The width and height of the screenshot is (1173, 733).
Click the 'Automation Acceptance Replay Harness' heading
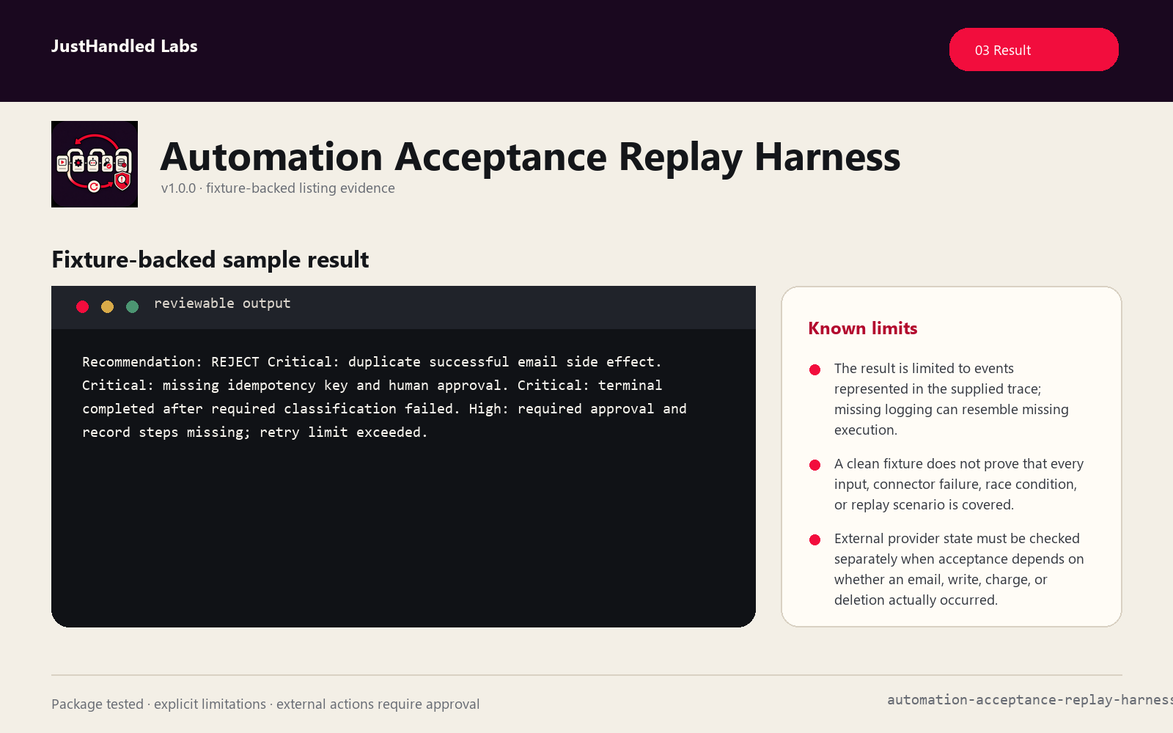530,157
